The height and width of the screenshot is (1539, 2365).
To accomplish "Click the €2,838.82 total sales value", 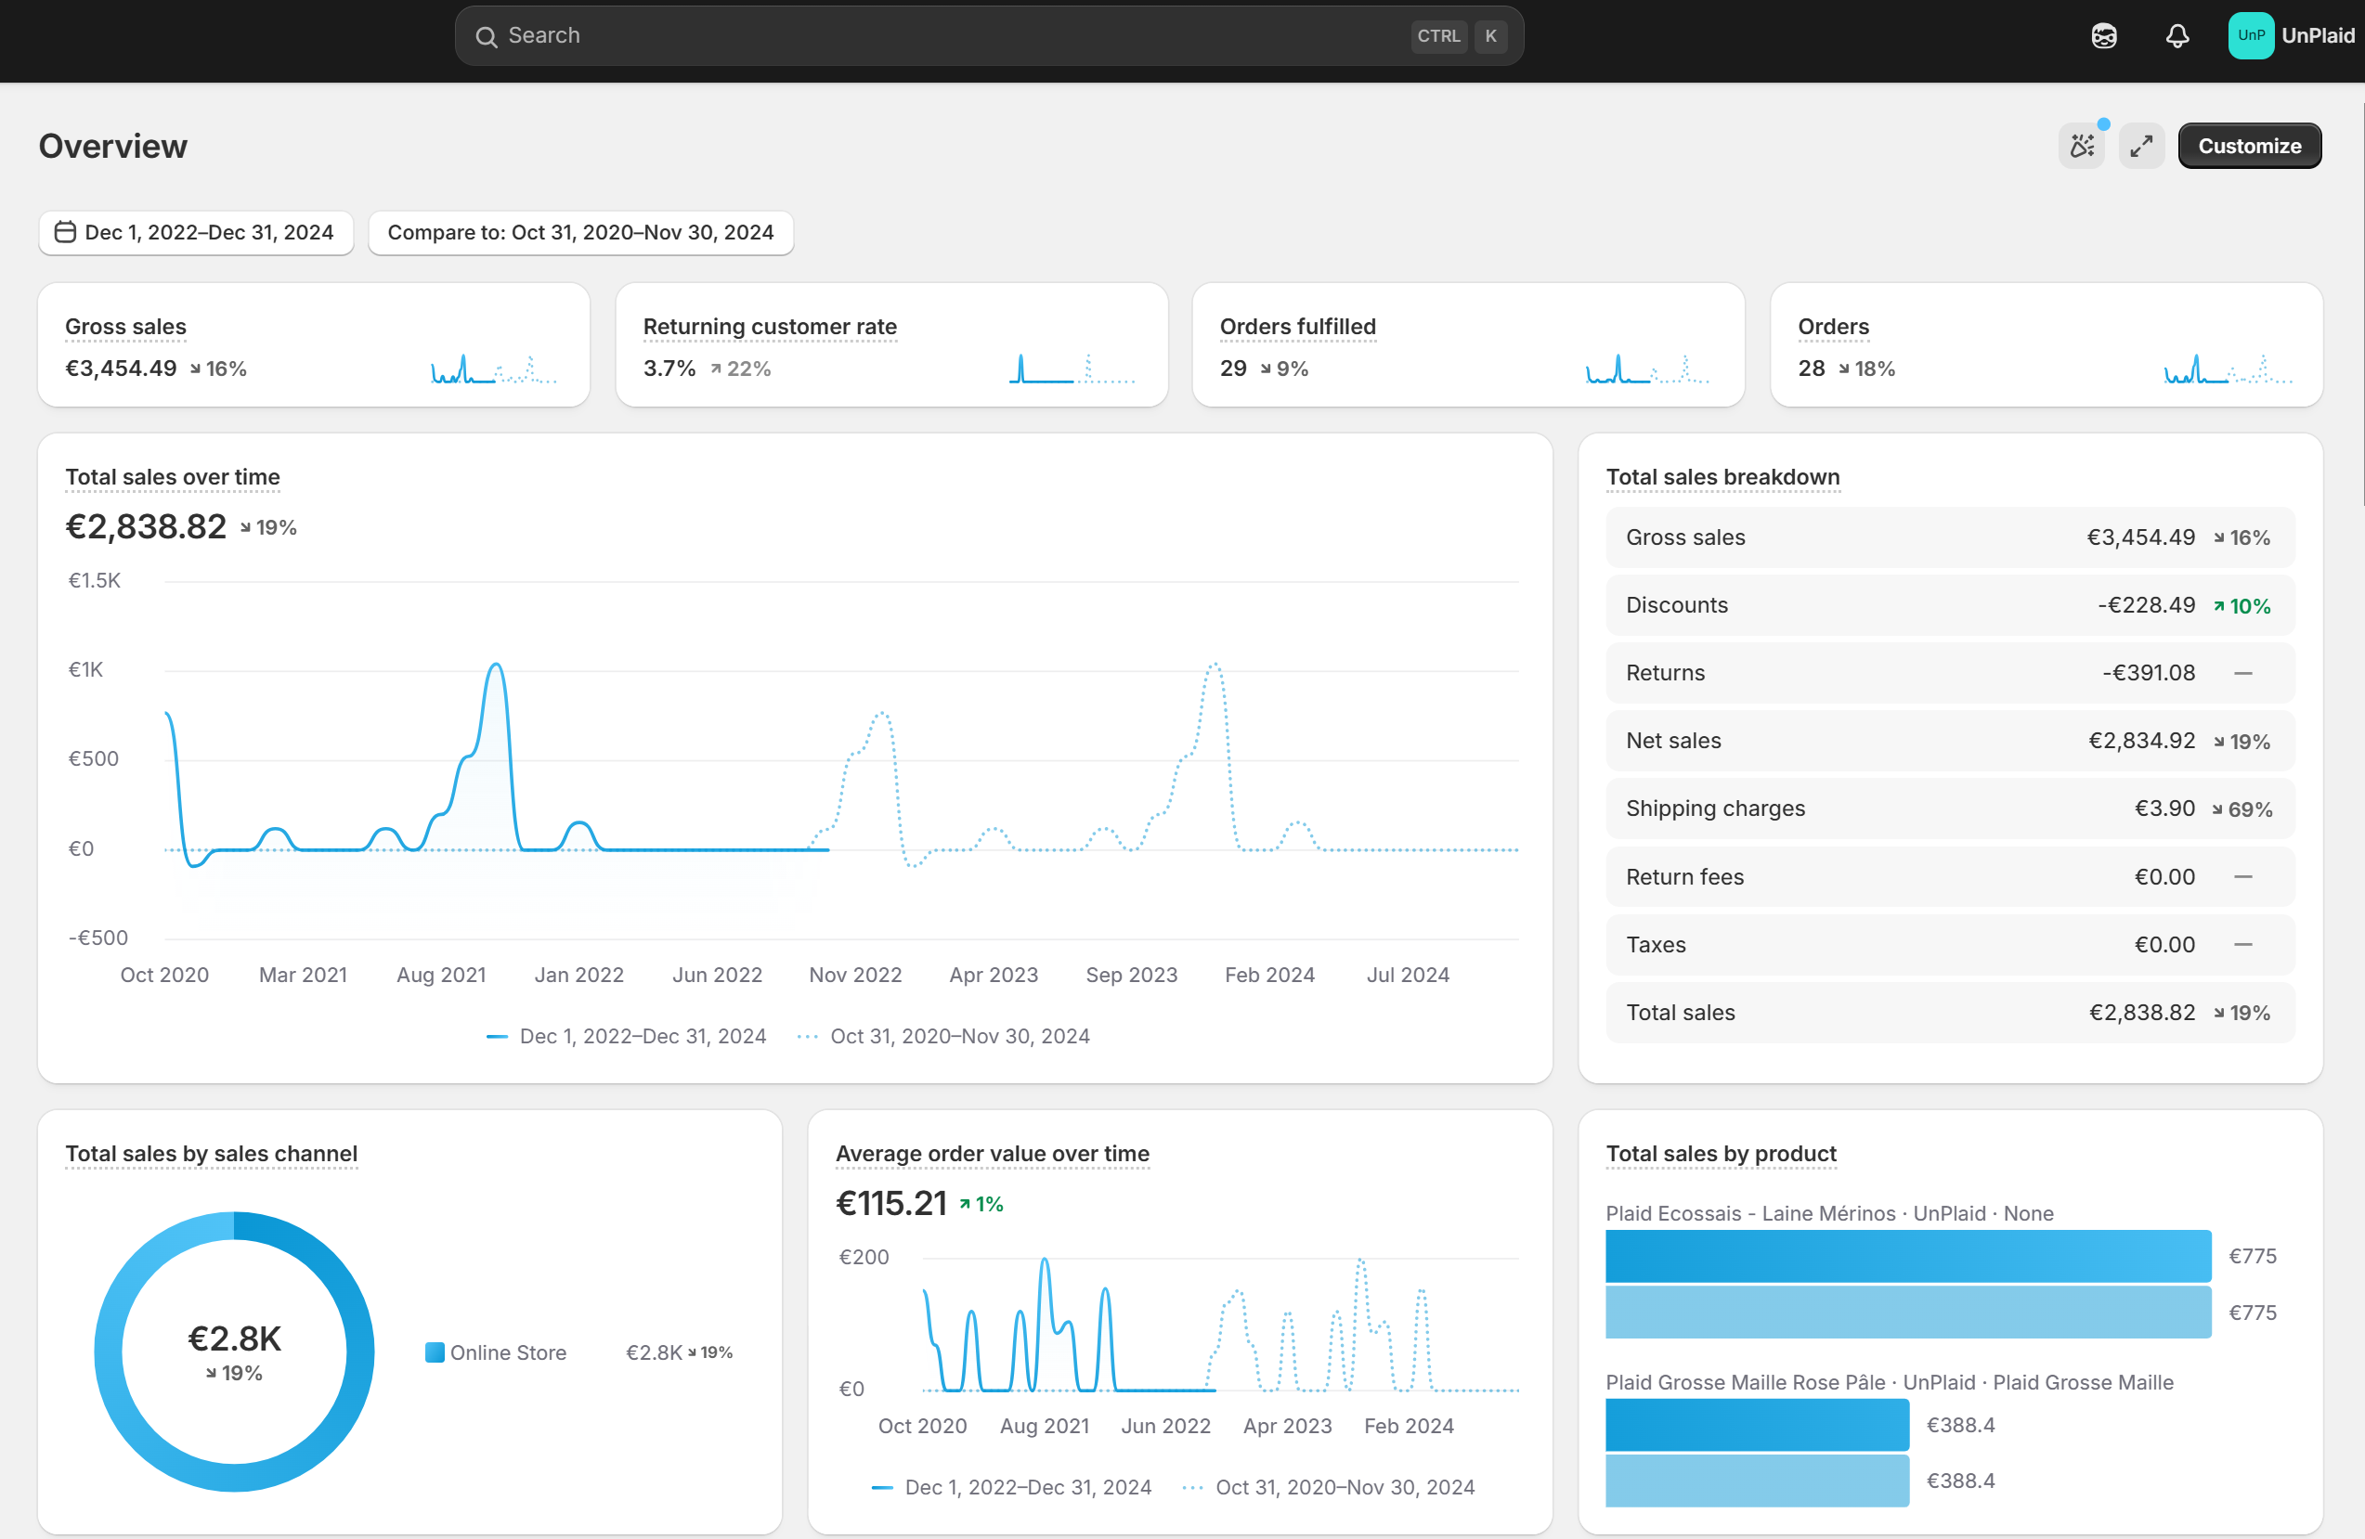I will click(145, 526).
